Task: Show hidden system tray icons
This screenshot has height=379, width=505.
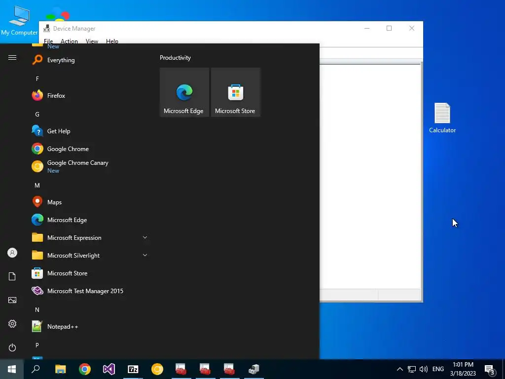Action: (399, 369)
